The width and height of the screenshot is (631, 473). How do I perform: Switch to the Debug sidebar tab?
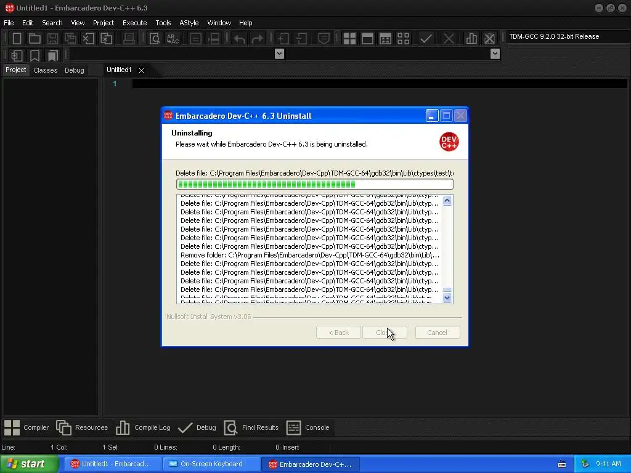[x=75, y=70]
